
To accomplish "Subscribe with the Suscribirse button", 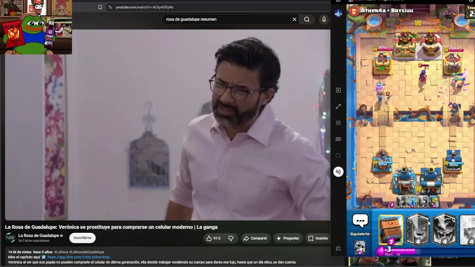I will coord(82,238).
